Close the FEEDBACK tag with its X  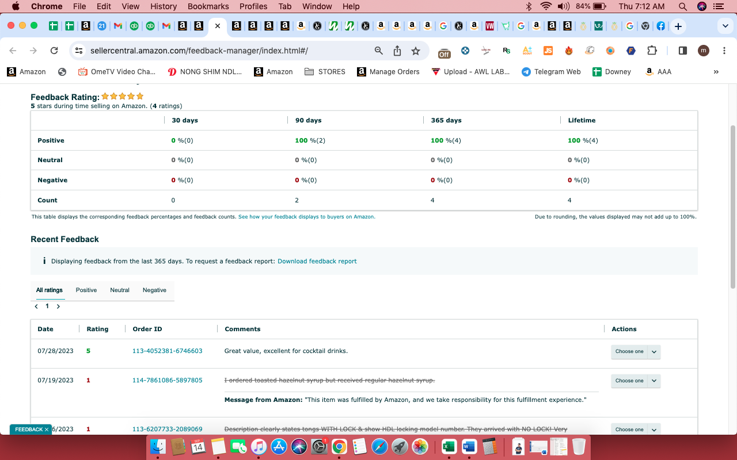(47, 430)
